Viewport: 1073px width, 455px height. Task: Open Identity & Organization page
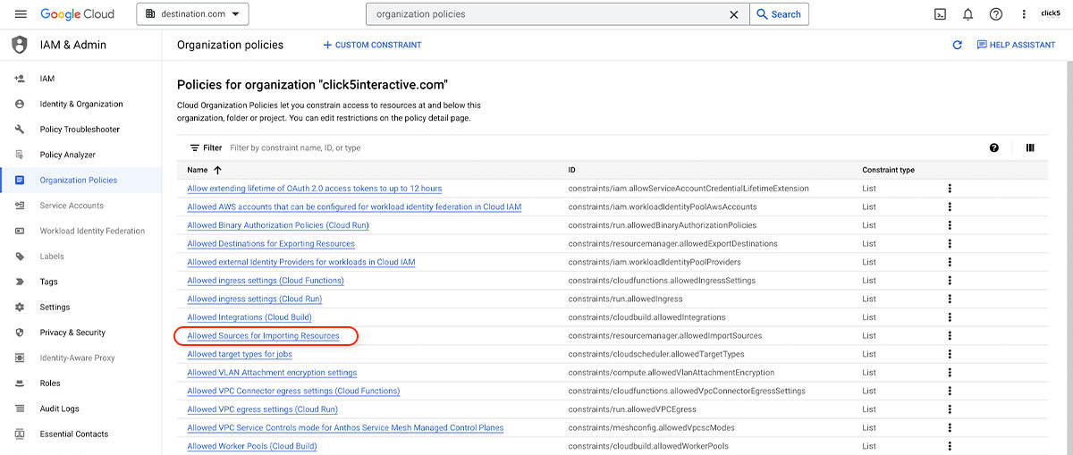[80, 104]
